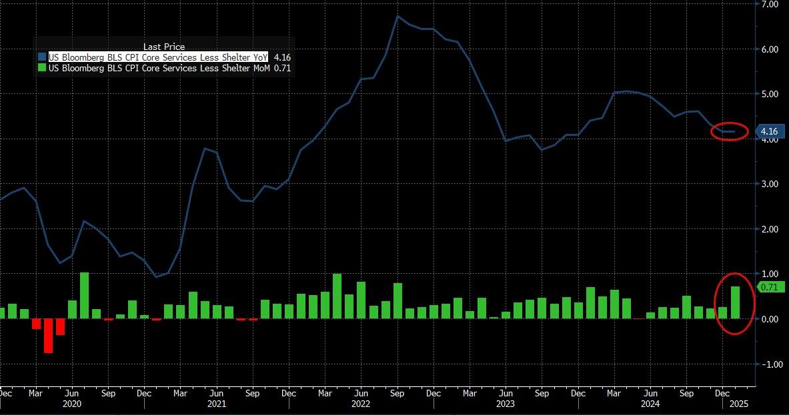The height and width of the screenshot is (415, 789).
Task: Click the 2022 year label on time axis
Action: coord(361,404)
